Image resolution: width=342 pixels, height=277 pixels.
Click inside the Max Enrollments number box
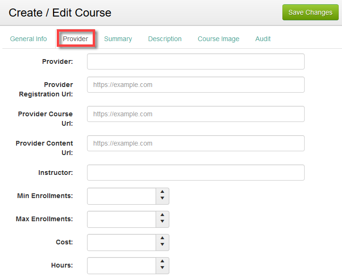(x=122, y=219)
